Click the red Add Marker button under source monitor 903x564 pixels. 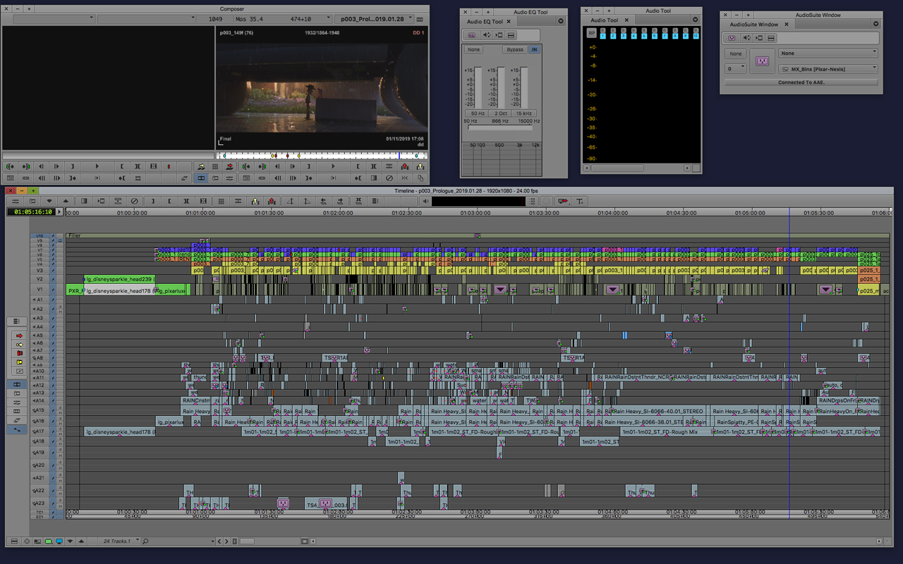coord(169,166)
